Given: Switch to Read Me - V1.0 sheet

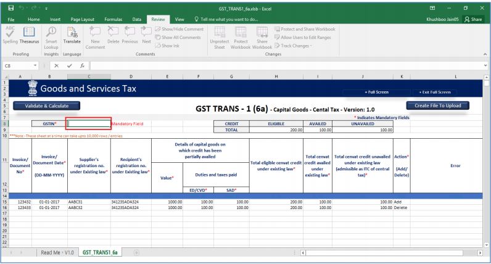Looking at the screenshot, I should coord(57,253).
